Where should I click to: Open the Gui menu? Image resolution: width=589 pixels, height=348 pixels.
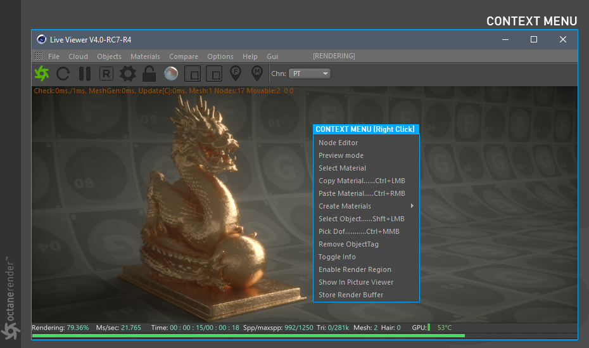pos(272,56)
